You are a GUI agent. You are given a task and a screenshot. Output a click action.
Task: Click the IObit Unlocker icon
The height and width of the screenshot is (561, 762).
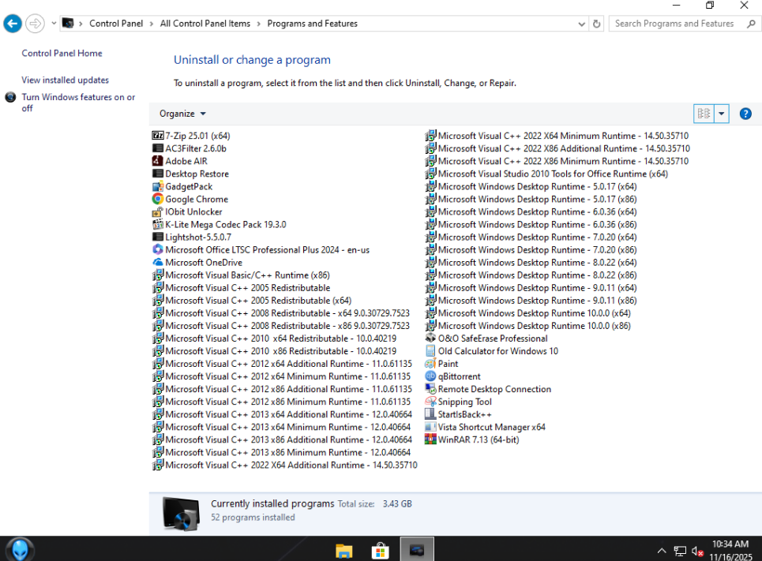click(157, 211)
